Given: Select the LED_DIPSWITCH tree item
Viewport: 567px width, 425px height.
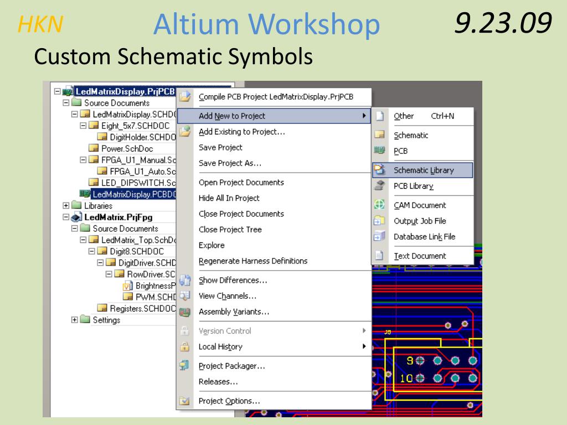Looking at the screenshot, I should (x=138, y=183).
